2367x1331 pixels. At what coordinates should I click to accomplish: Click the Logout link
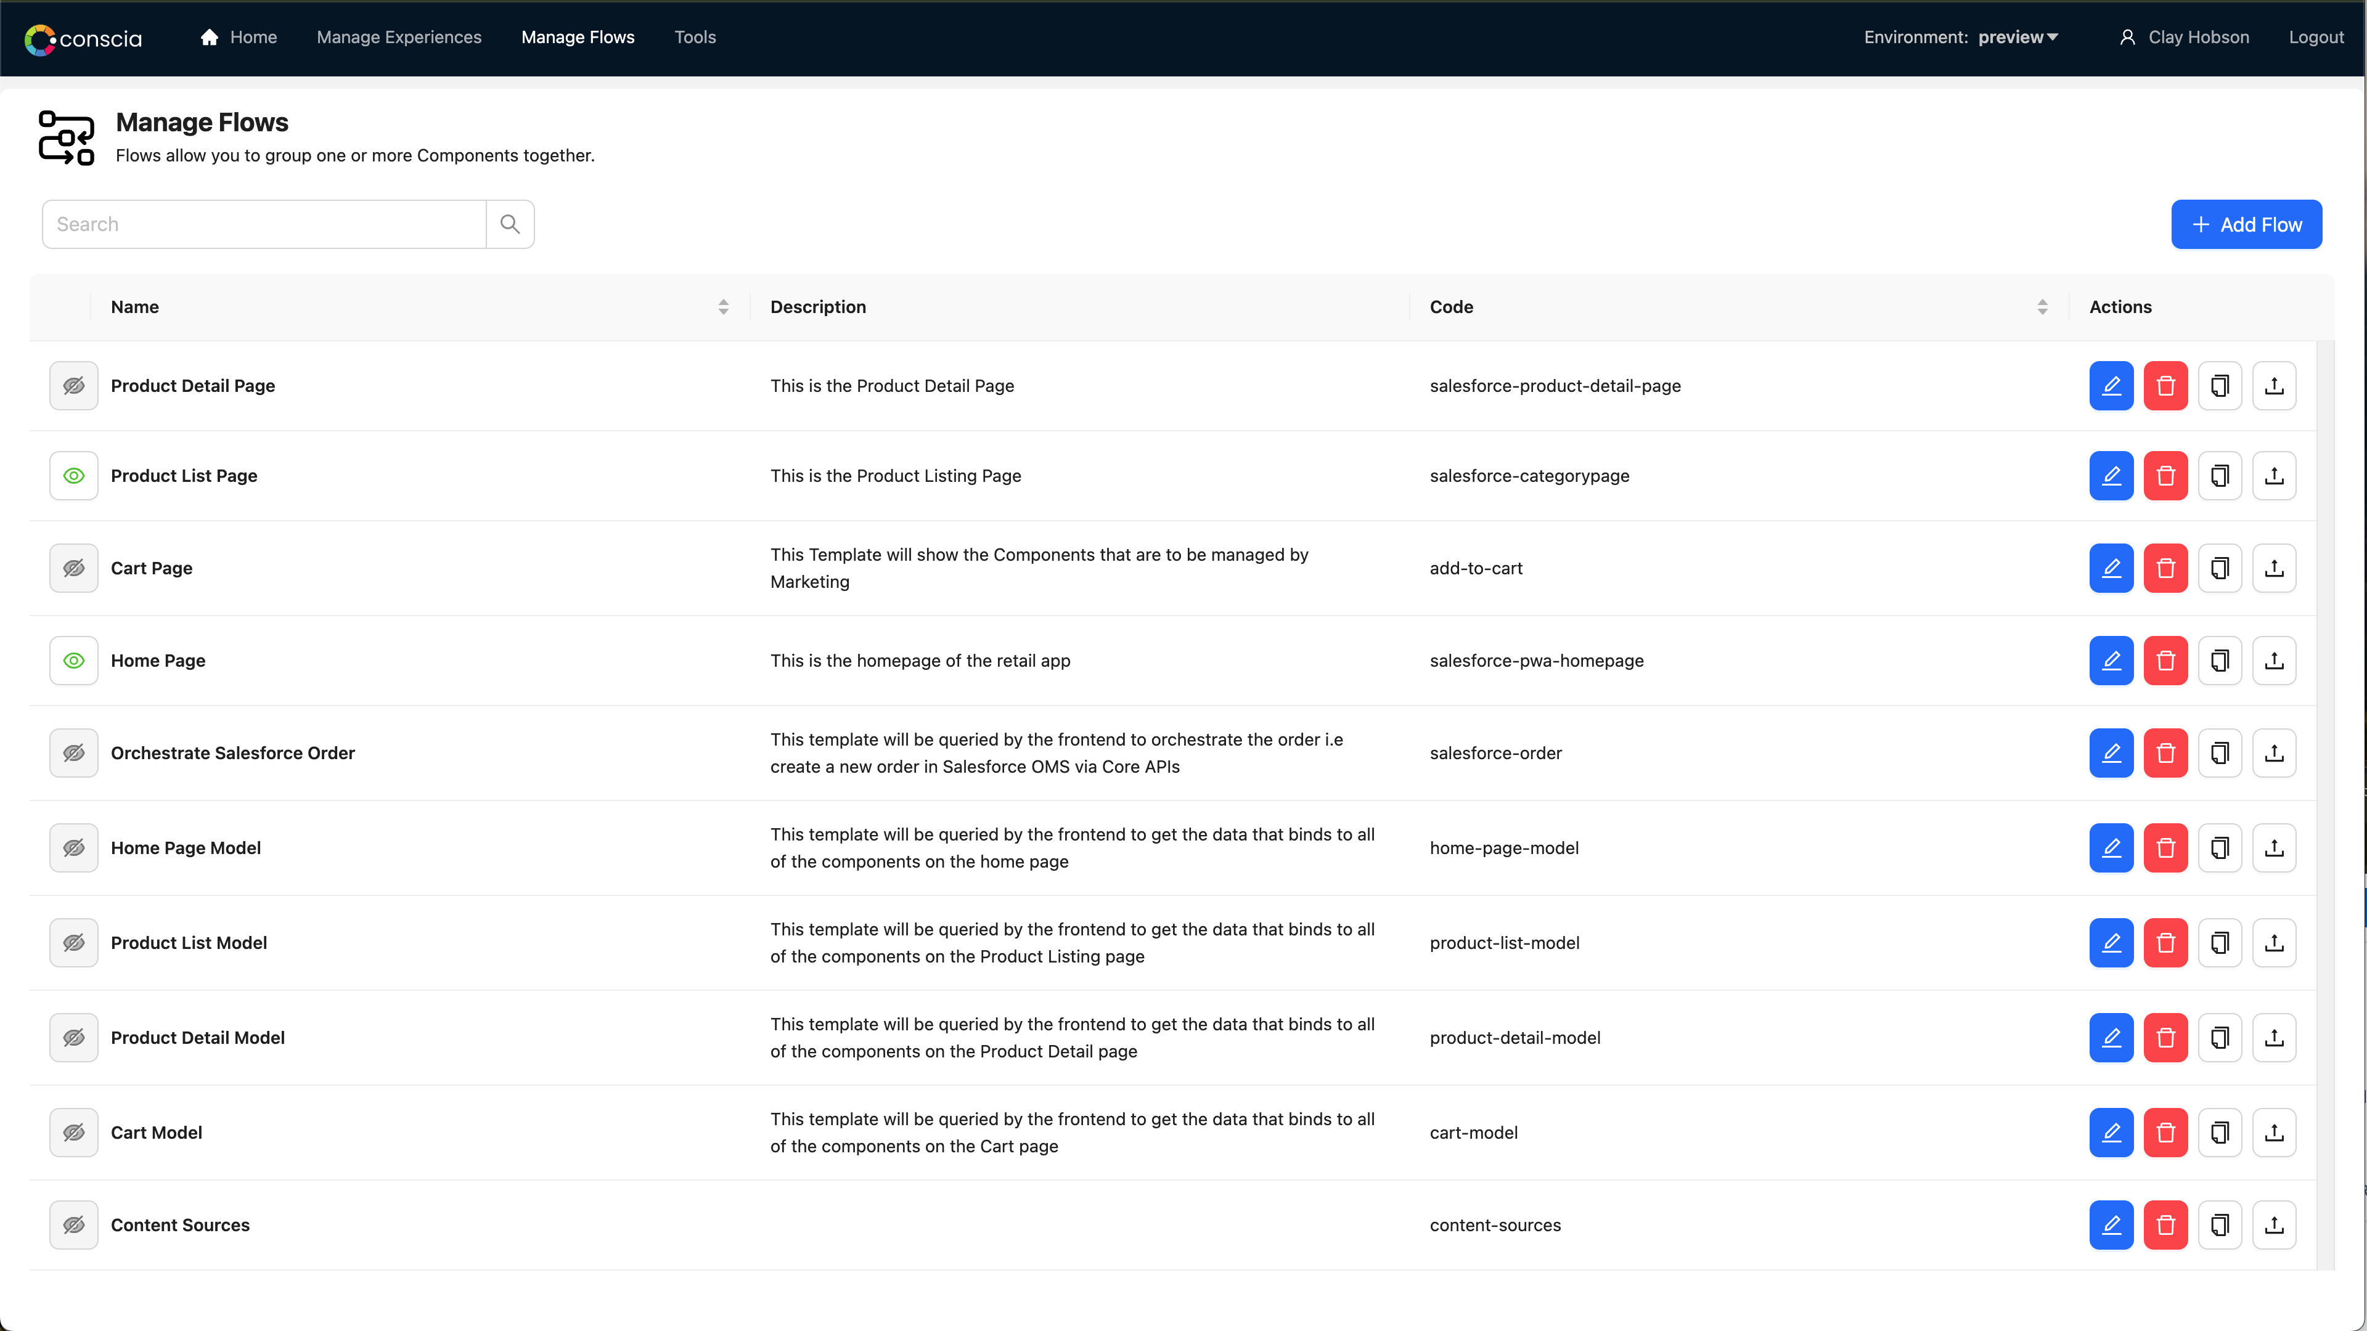pos(2316,37)
